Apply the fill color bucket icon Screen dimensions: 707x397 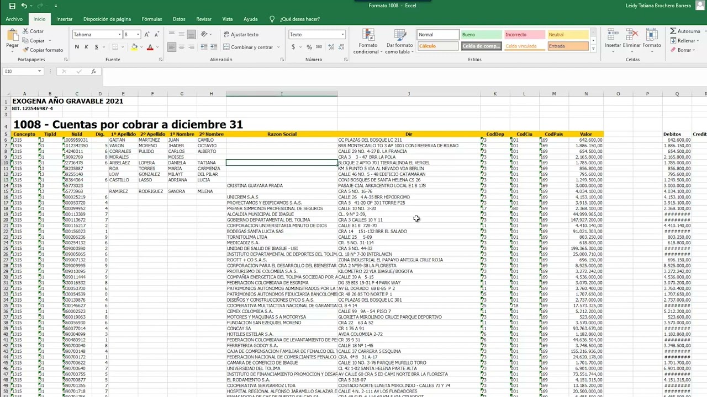click(x=135, y=47)
